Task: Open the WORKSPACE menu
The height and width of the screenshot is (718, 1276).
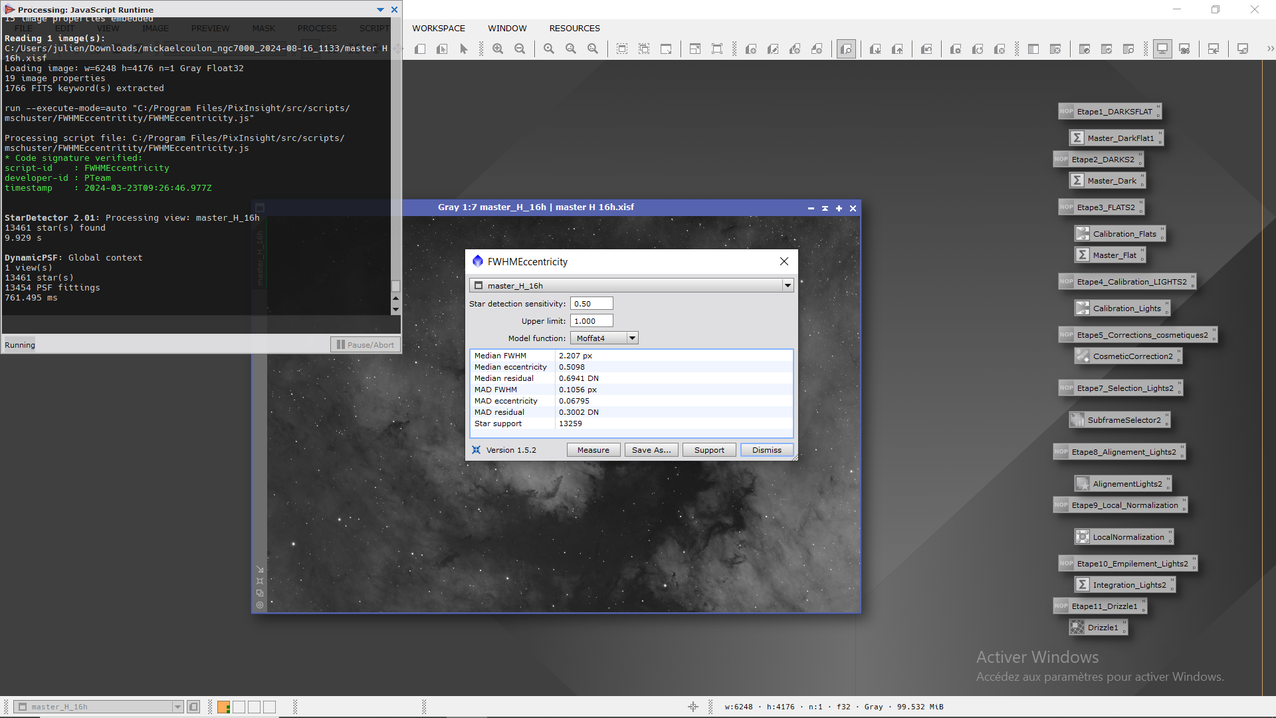Action: tap(438, 28)
